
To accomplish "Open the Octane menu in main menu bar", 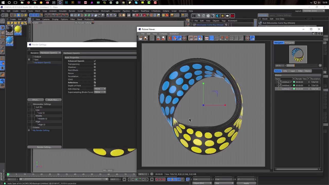I will pos(166,11).
